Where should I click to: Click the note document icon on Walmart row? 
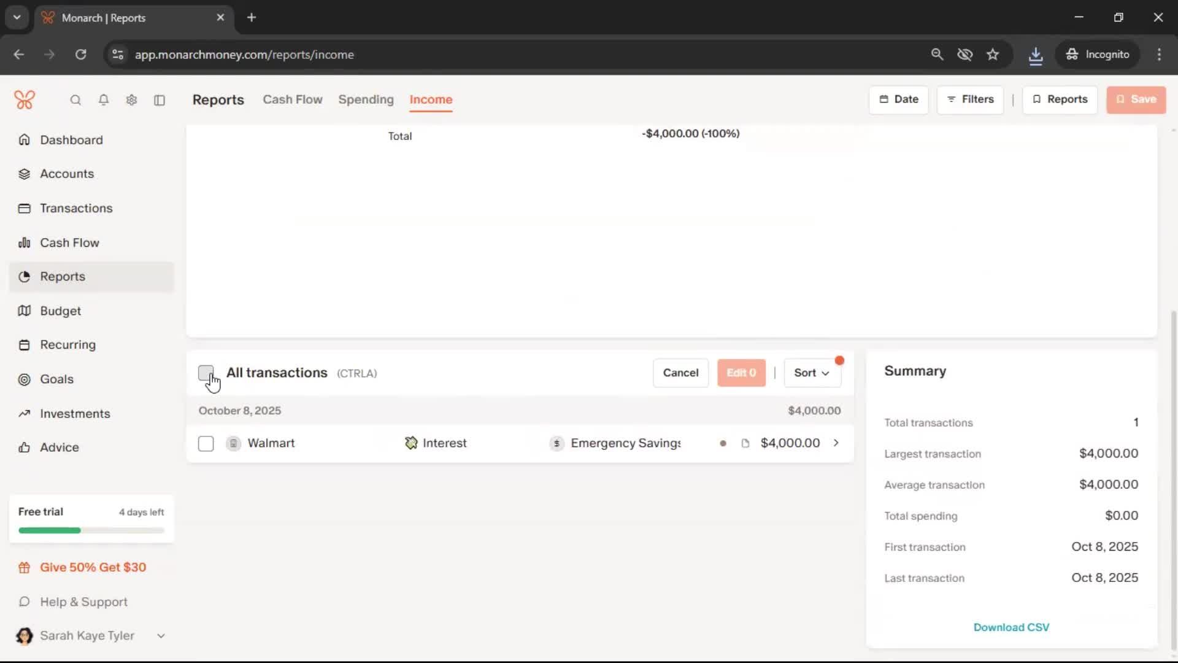coord(745,443)
